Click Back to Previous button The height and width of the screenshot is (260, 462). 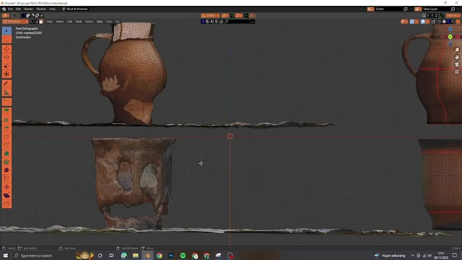pyautogui.click(x=75, y=9)
